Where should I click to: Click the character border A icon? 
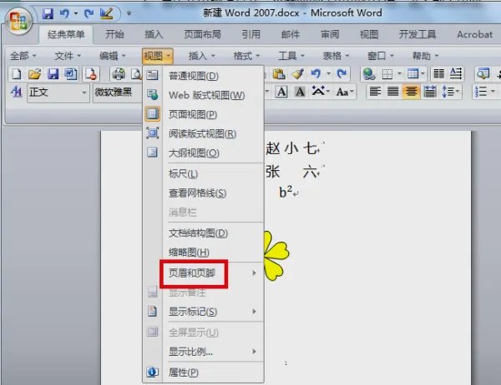pos(281,92)
